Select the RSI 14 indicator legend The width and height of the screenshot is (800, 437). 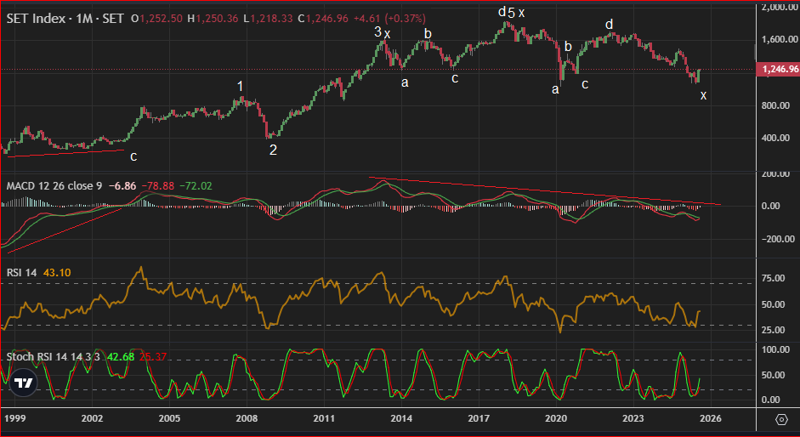pyautogui.click(x=21, y=273)
